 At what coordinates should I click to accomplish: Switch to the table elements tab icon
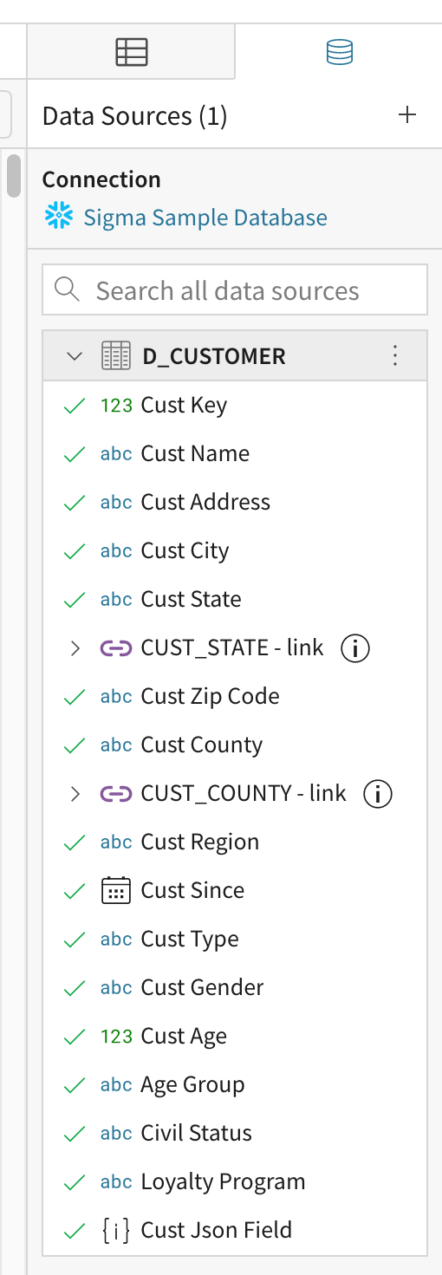pyautogui.click(x=132, y=53)
